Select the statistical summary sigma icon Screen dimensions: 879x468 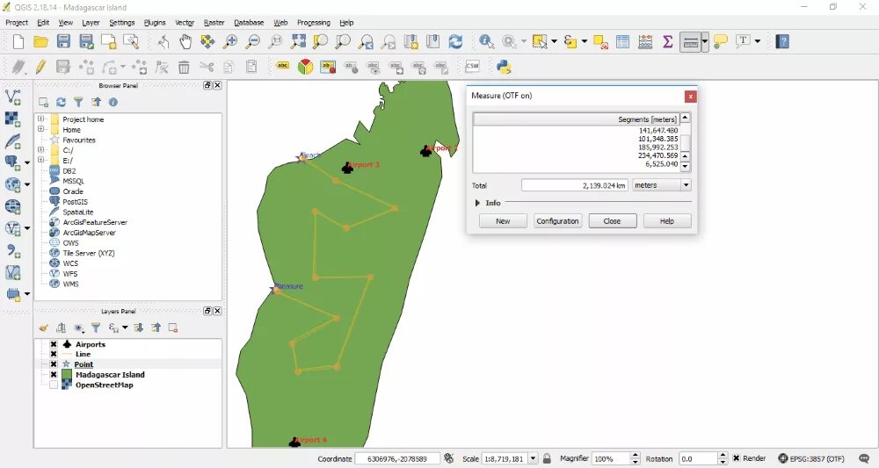tap(667, 41)
